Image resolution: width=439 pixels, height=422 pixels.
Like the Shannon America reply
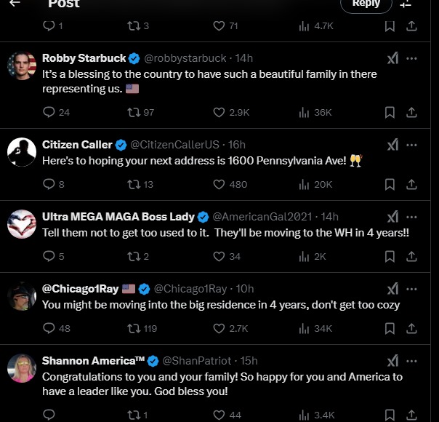(219, 415)
